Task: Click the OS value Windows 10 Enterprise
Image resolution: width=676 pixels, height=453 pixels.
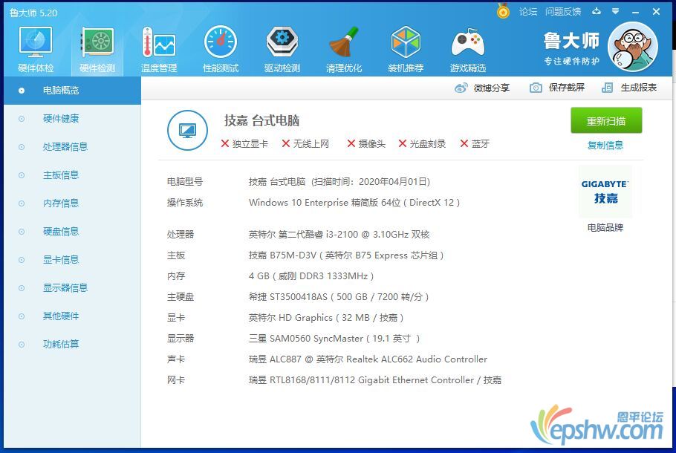Action: 354,203
